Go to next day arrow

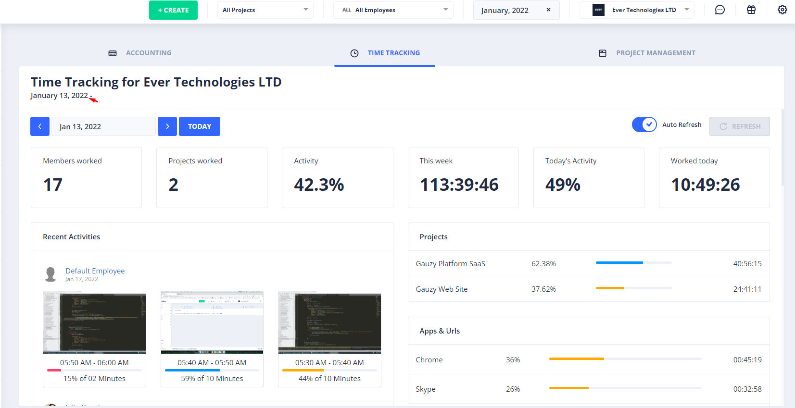coord(167,126)
